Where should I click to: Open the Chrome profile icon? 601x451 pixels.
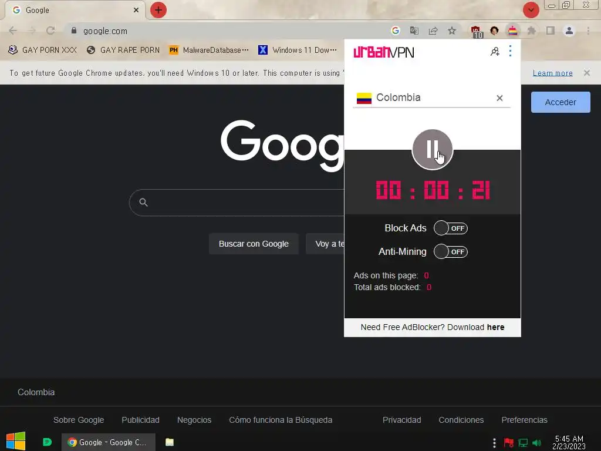click(x=569, y=31)
